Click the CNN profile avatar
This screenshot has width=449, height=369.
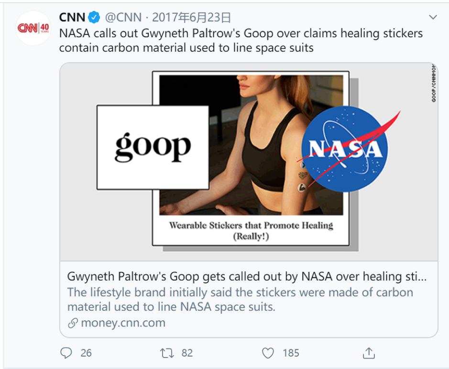[x=33, y=28]
